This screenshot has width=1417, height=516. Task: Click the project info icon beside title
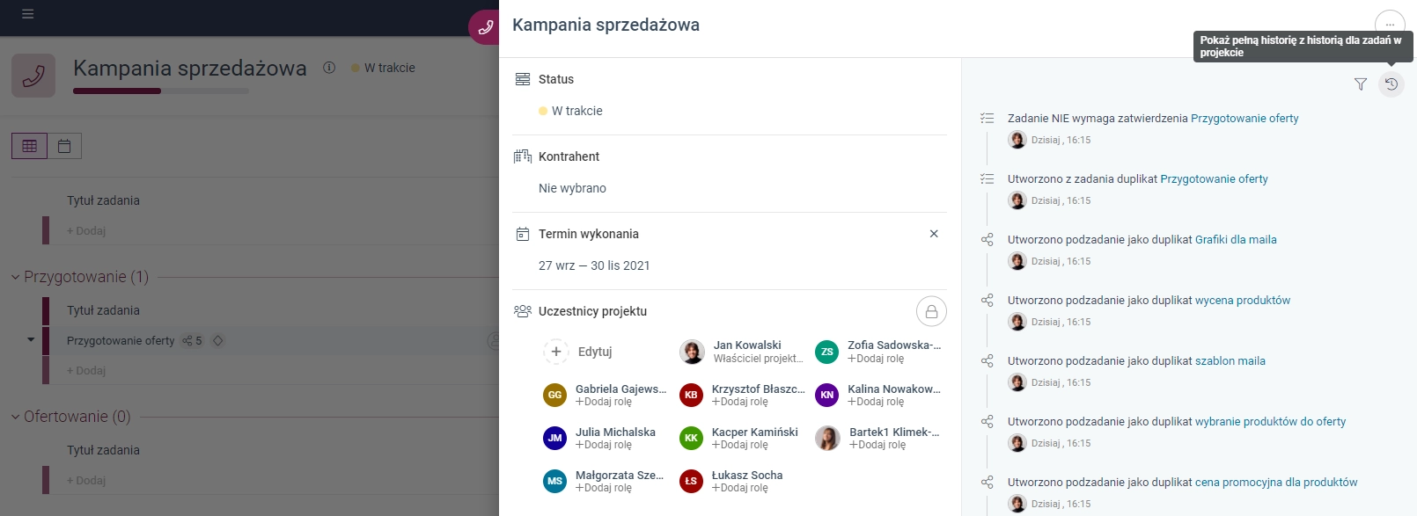point(329,68)
